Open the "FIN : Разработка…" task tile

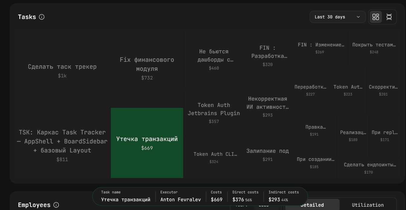point(267,54)
